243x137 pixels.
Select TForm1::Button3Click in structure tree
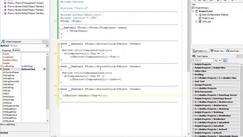(25, 10)
